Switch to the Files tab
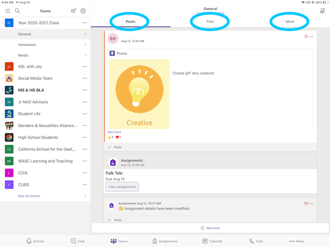Image resolution: width=330 pixels, height=247 pixels. (x=210, y=21)
